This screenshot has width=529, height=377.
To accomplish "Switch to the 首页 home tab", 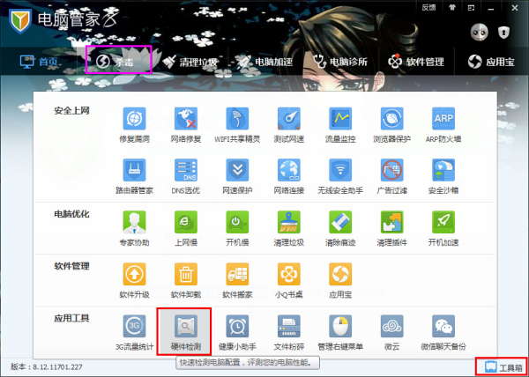I will pyautogui.click(x=39, y=62).
